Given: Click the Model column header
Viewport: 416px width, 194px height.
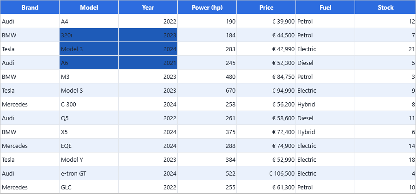Looking at the screenshot, I should [x=89, y=7].
